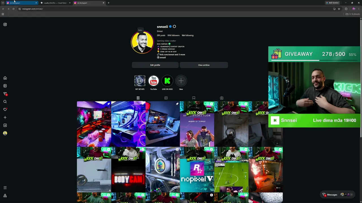Open the white PC water-cooling post
This screenshot has height=203, width=362.
(128, 124)
